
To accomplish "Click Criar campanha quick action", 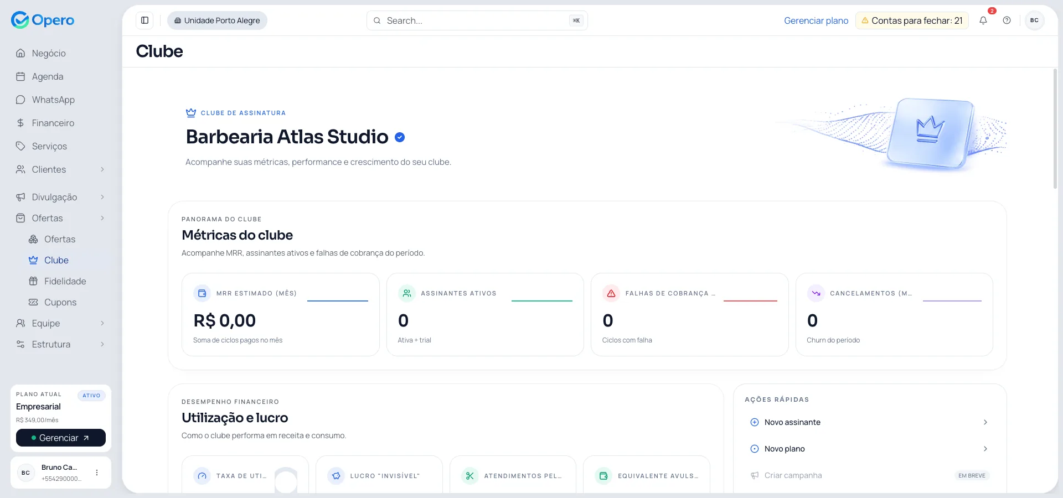I will point(870,475).
